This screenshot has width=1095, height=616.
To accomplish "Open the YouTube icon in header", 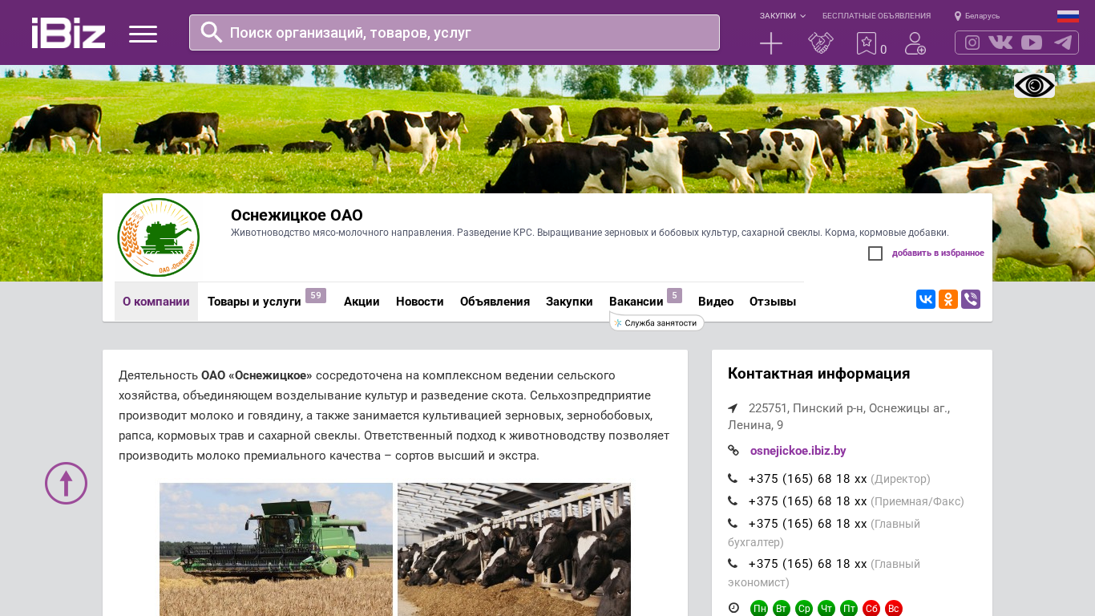I will click(1032, 43).
